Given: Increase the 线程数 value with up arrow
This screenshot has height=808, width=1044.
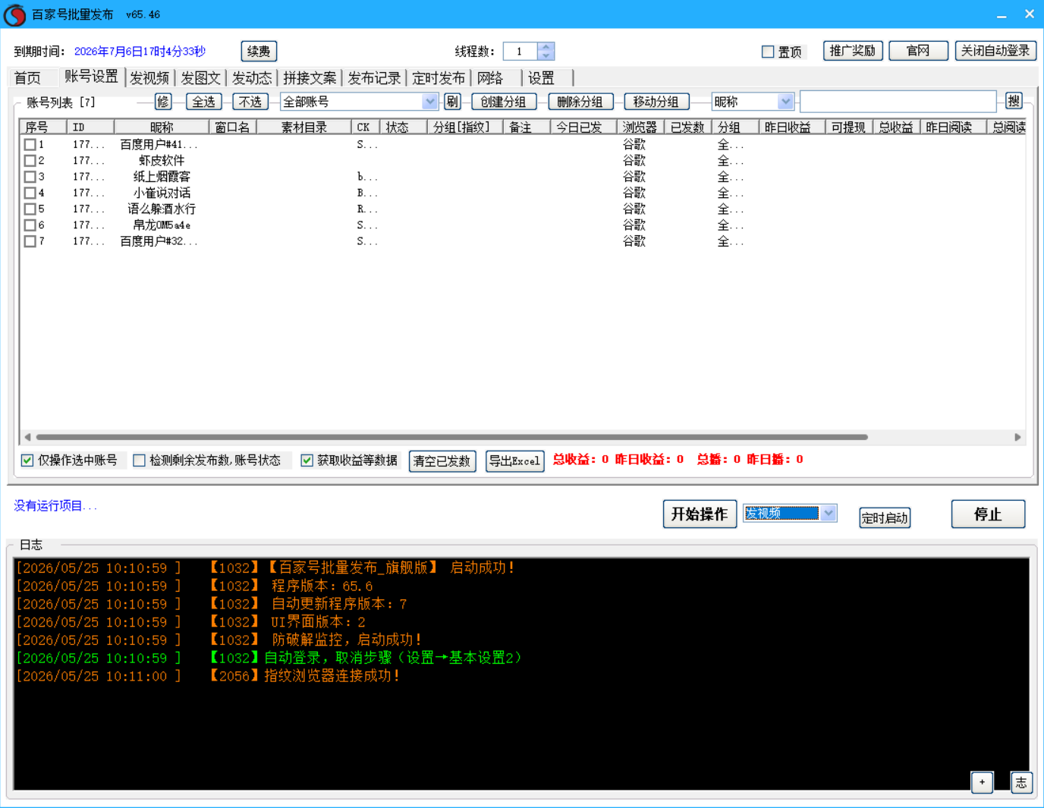Looking at the screenshot, I should 546,47.
